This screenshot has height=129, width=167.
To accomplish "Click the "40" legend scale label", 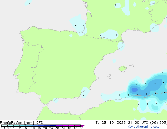I will pos(69,128).
